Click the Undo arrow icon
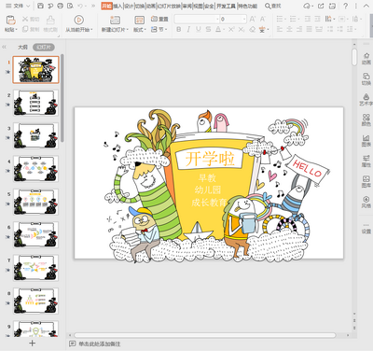Screen dimensions: 373x351 pos(80,6)
